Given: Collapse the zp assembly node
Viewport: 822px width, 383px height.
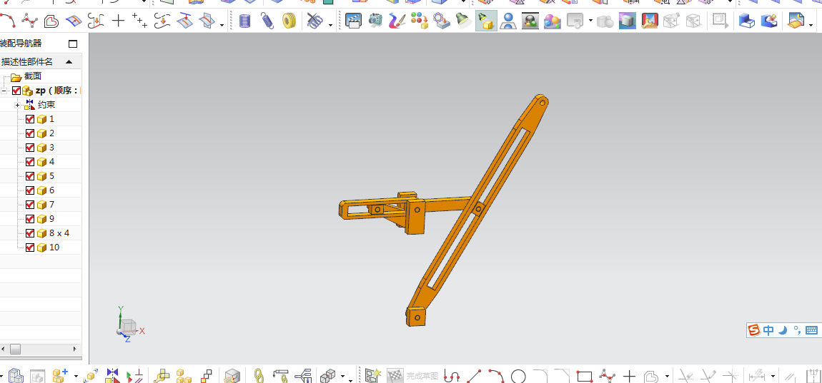Looking at the screenshot, I should point(4,91).
